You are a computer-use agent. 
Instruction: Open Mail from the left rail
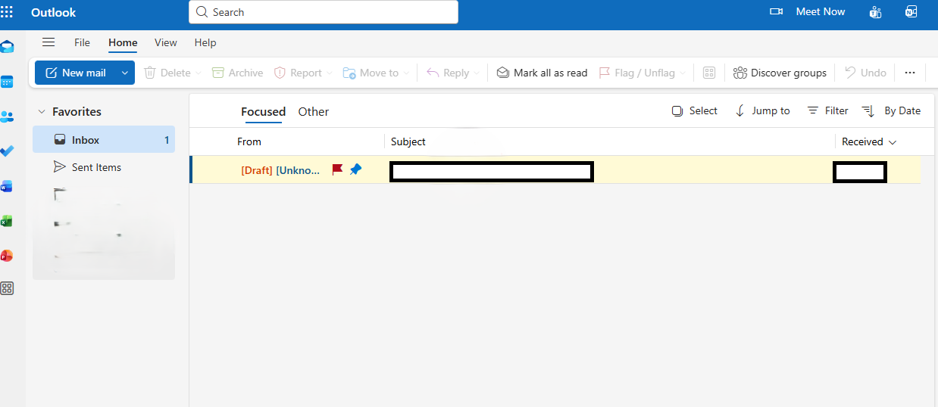pos(7,47)
